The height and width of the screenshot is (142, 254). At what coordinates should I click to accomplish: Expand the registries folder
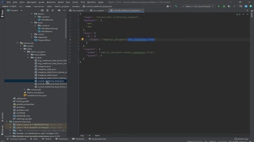coord(32,37)
